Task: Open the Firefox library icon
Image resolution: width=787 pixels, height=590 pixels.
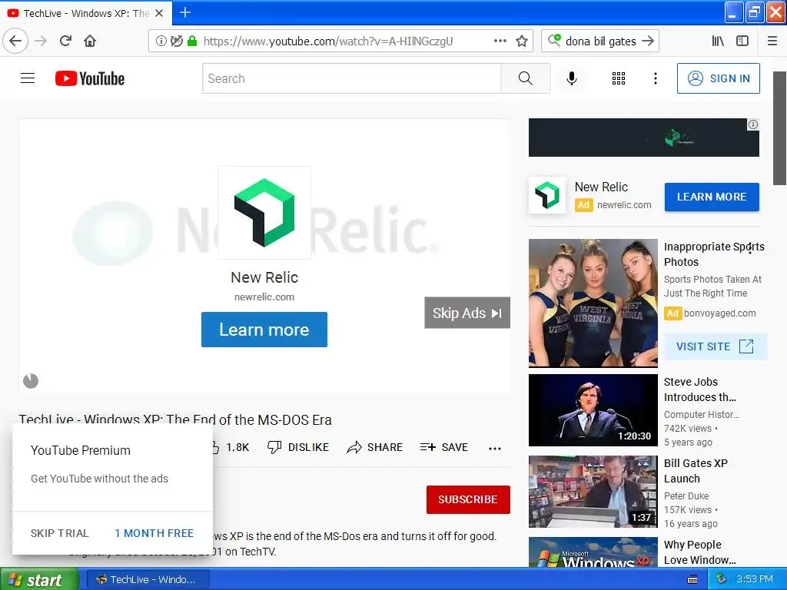Action: pos(718,41)
